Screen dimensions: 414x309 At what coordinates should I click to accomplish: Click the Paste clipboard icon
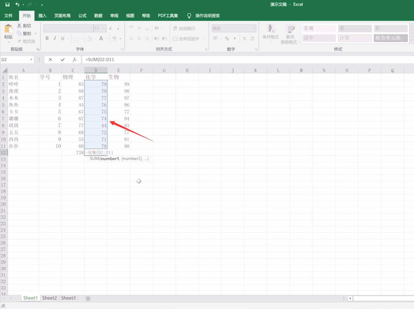[x=8, y=29]
